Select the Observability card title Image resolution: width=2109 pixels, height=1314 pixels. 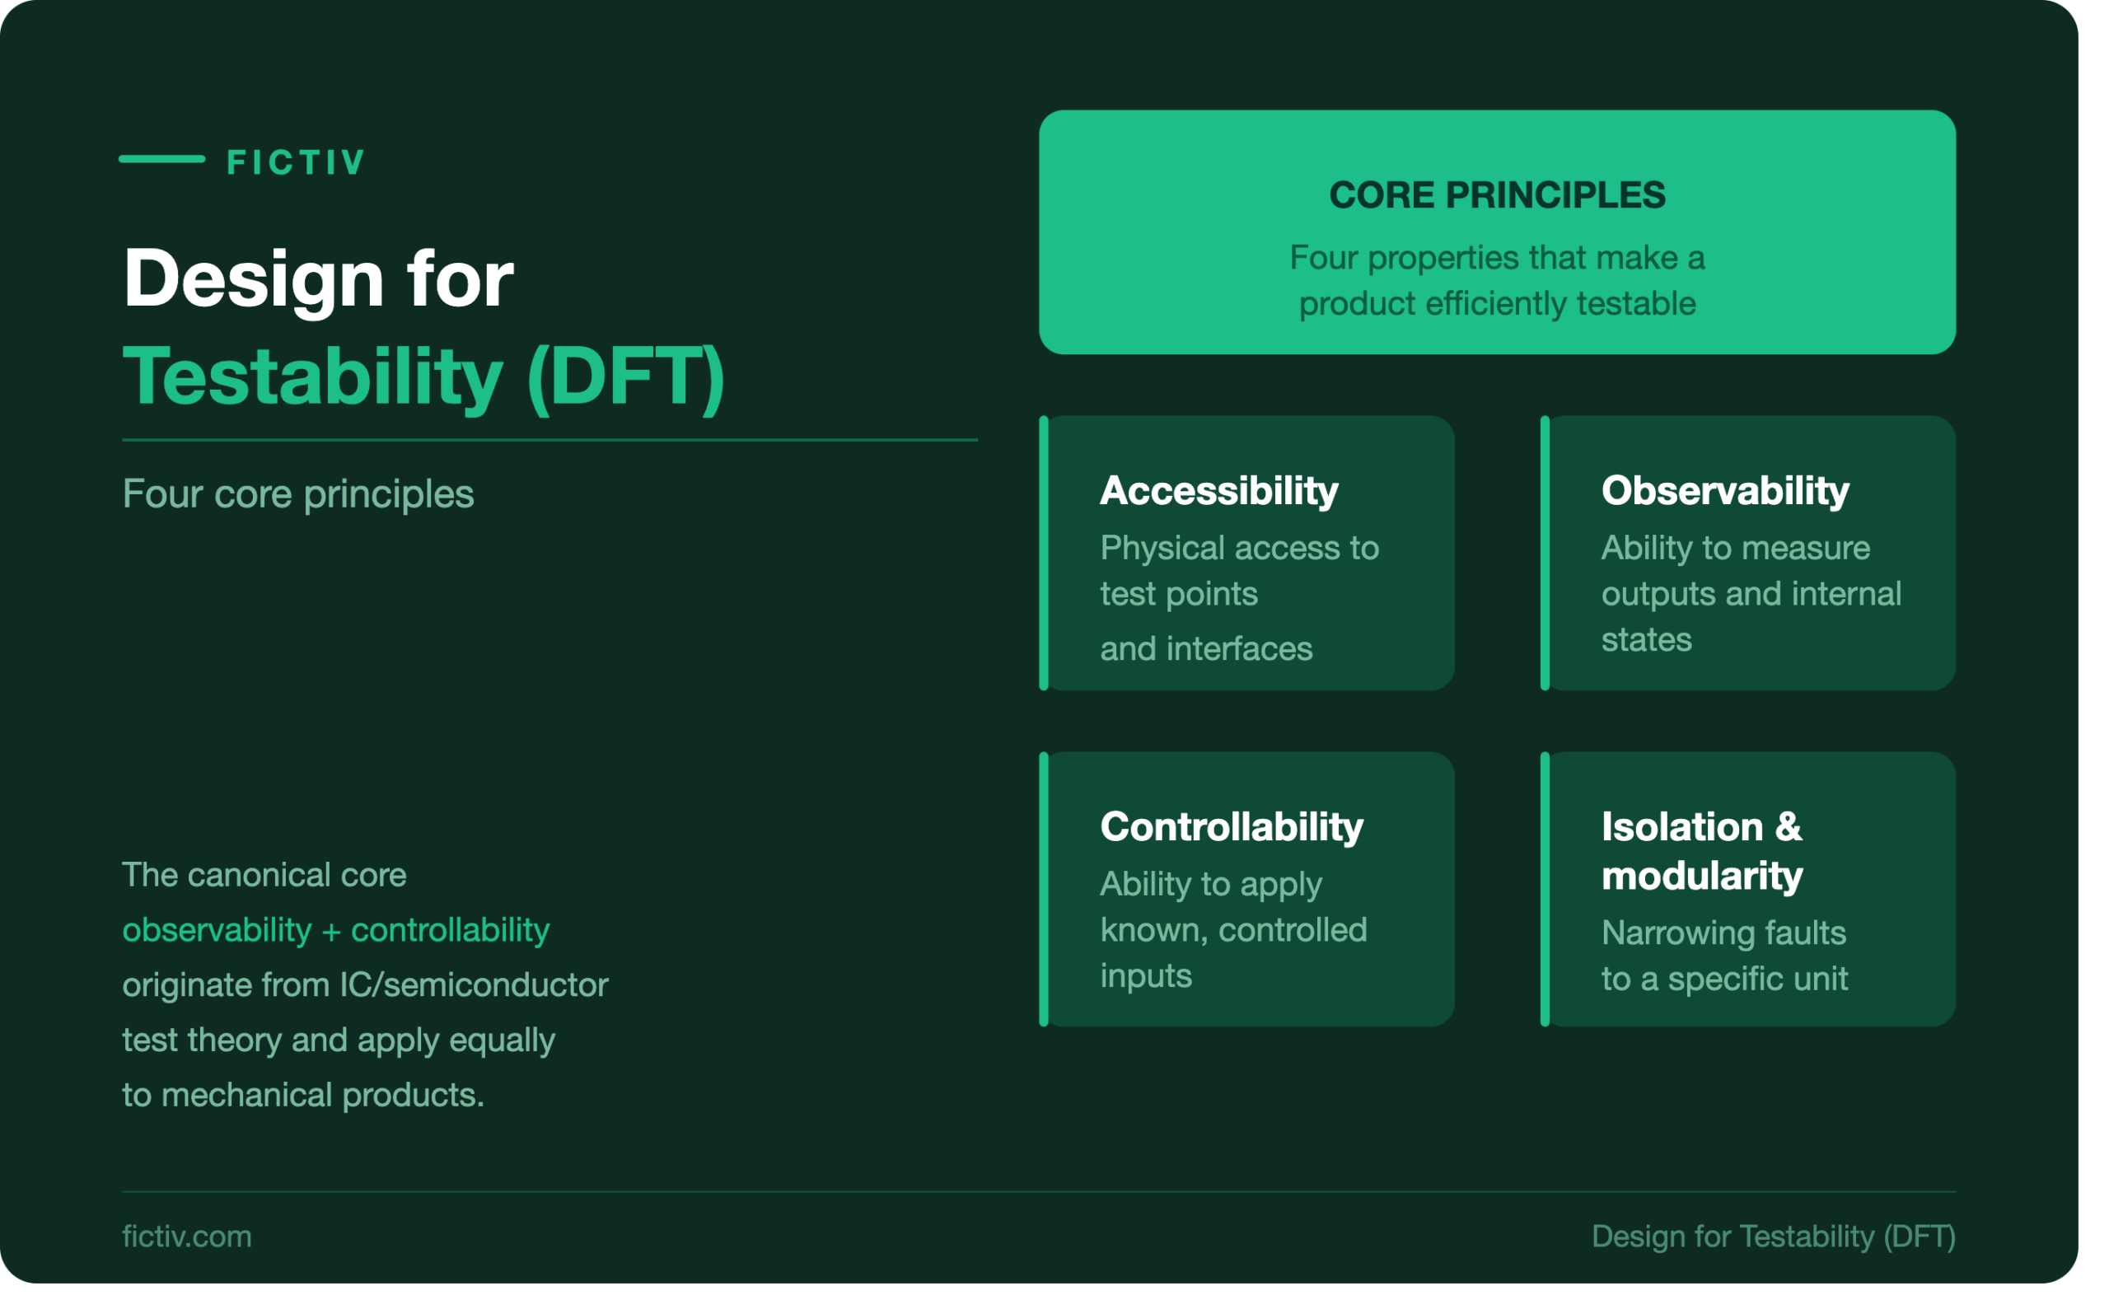(1725, 492)
